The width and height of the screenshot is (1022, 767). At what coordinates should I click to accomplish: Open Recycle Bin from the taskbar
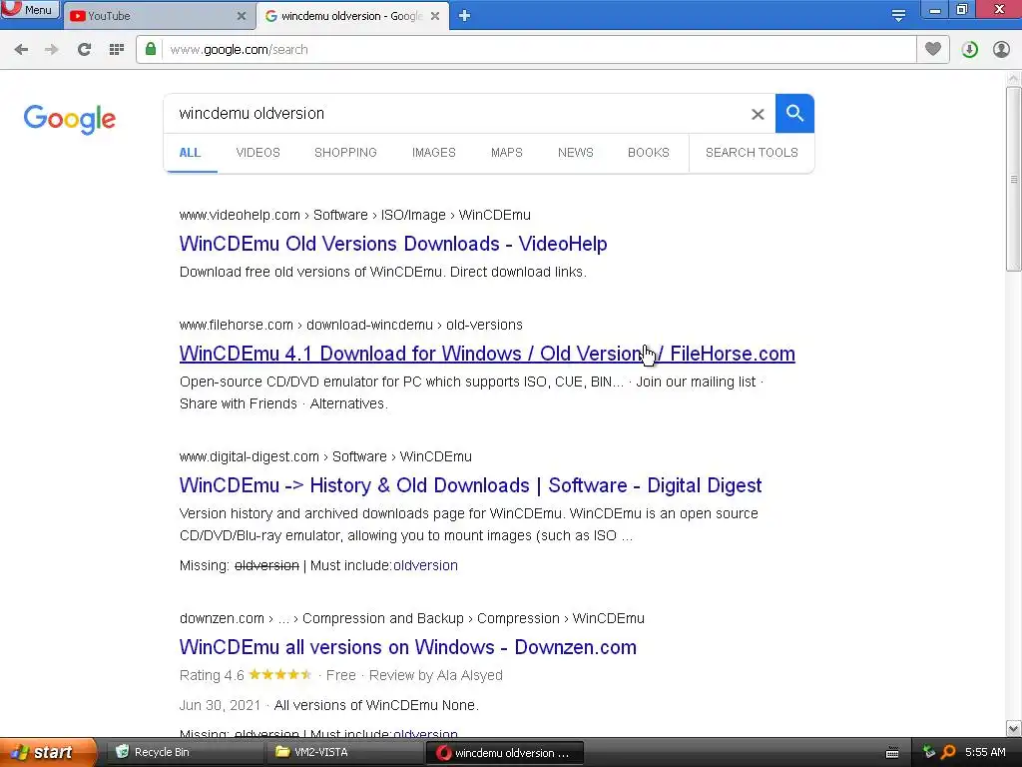click(186, 752)
